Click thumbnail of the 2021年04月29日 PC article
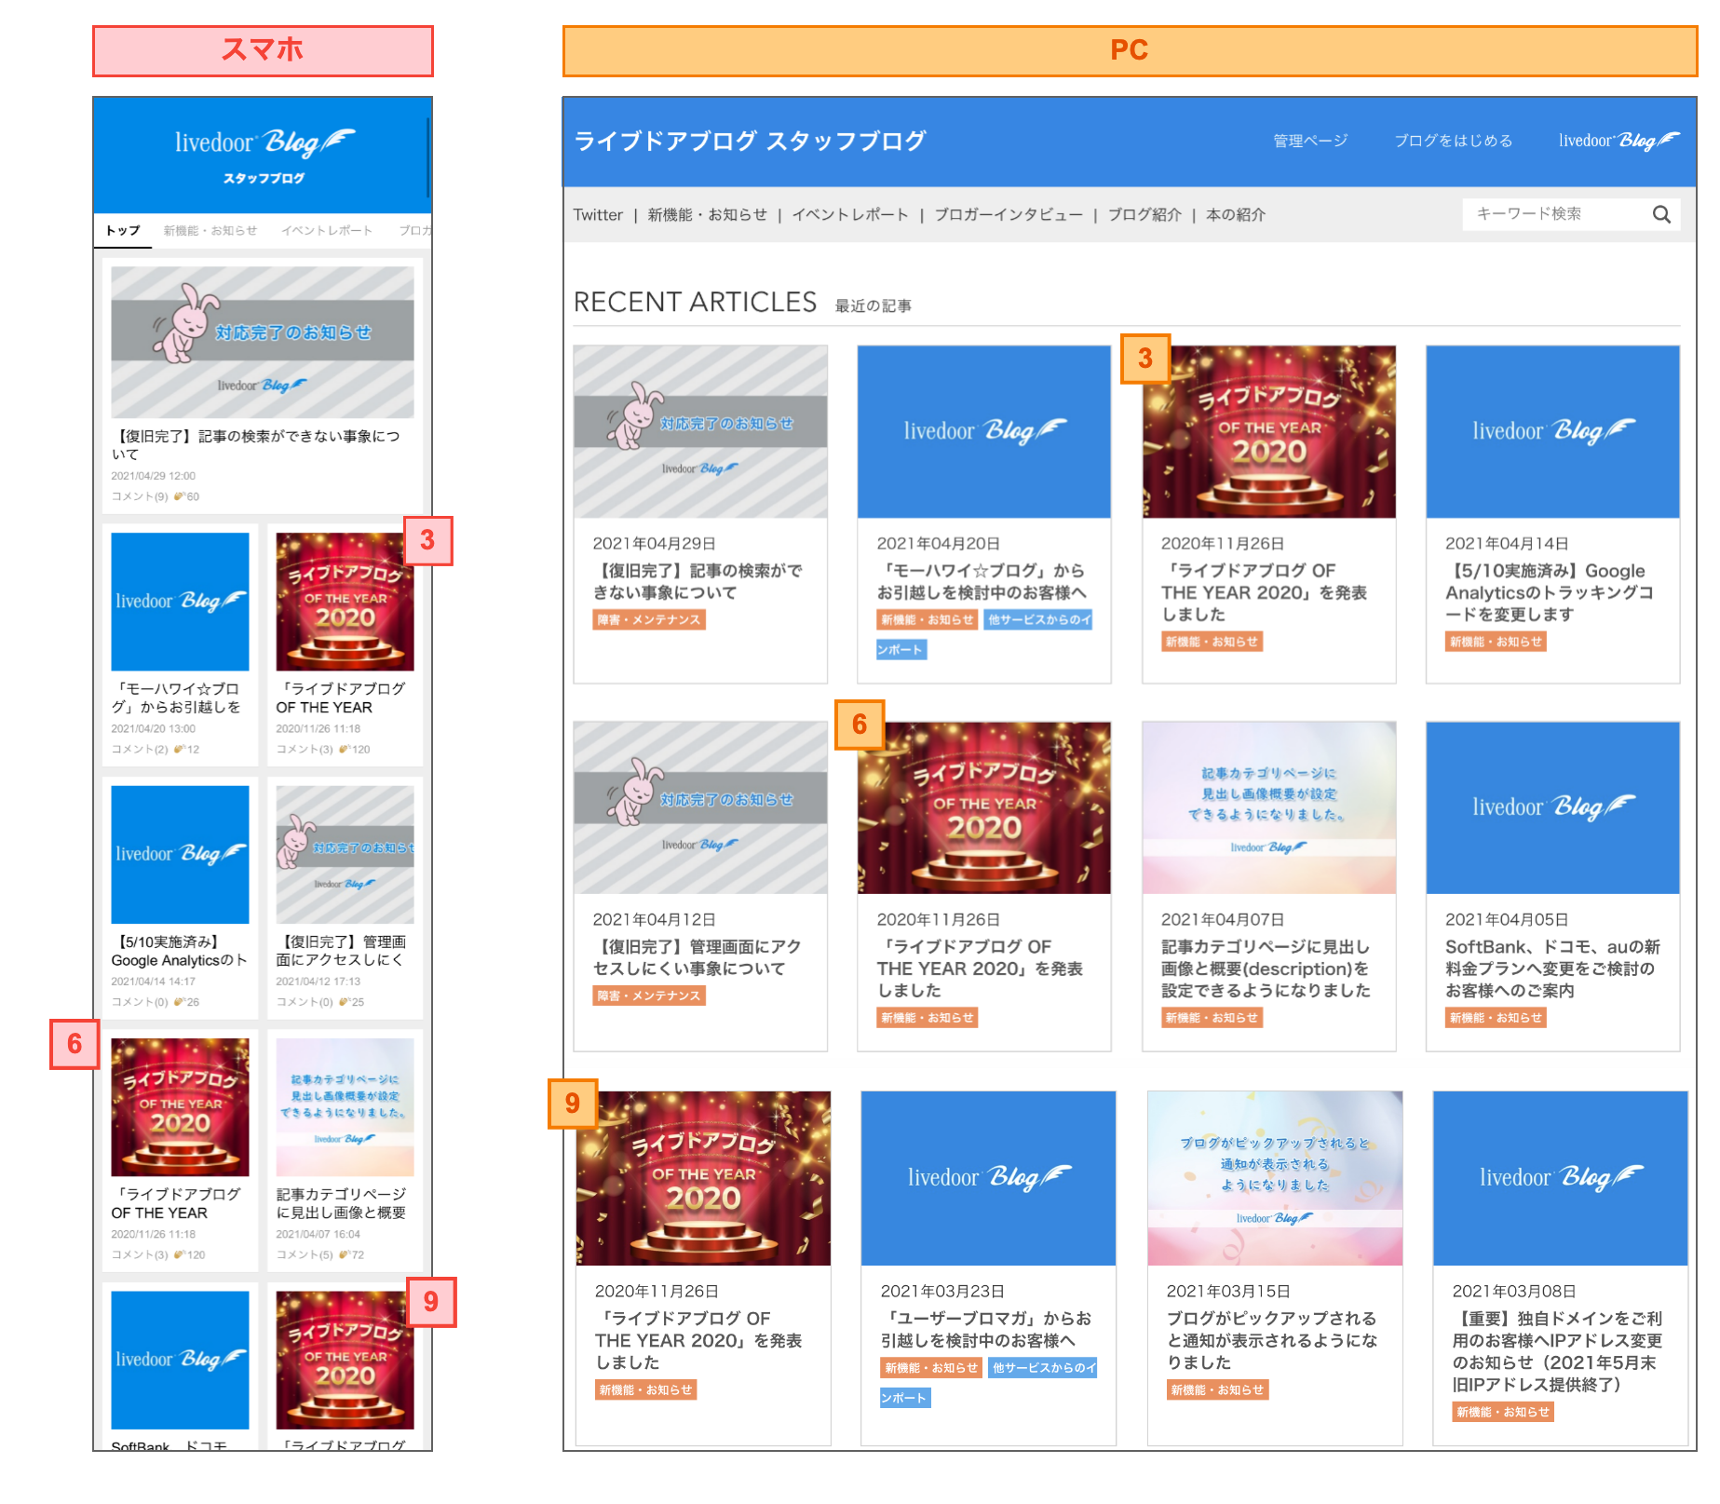1720x1504 pixels. (700, 431)
